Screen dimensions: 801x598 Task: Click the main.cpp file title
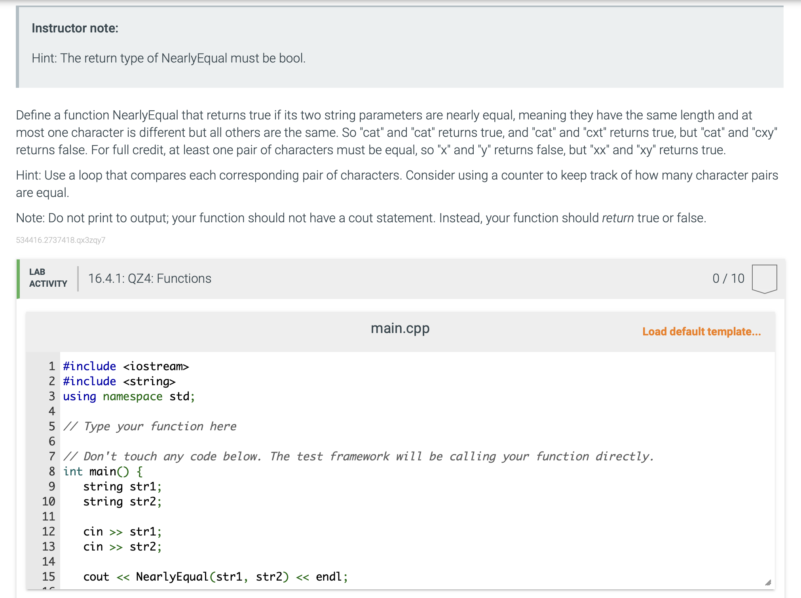point(400,328)
